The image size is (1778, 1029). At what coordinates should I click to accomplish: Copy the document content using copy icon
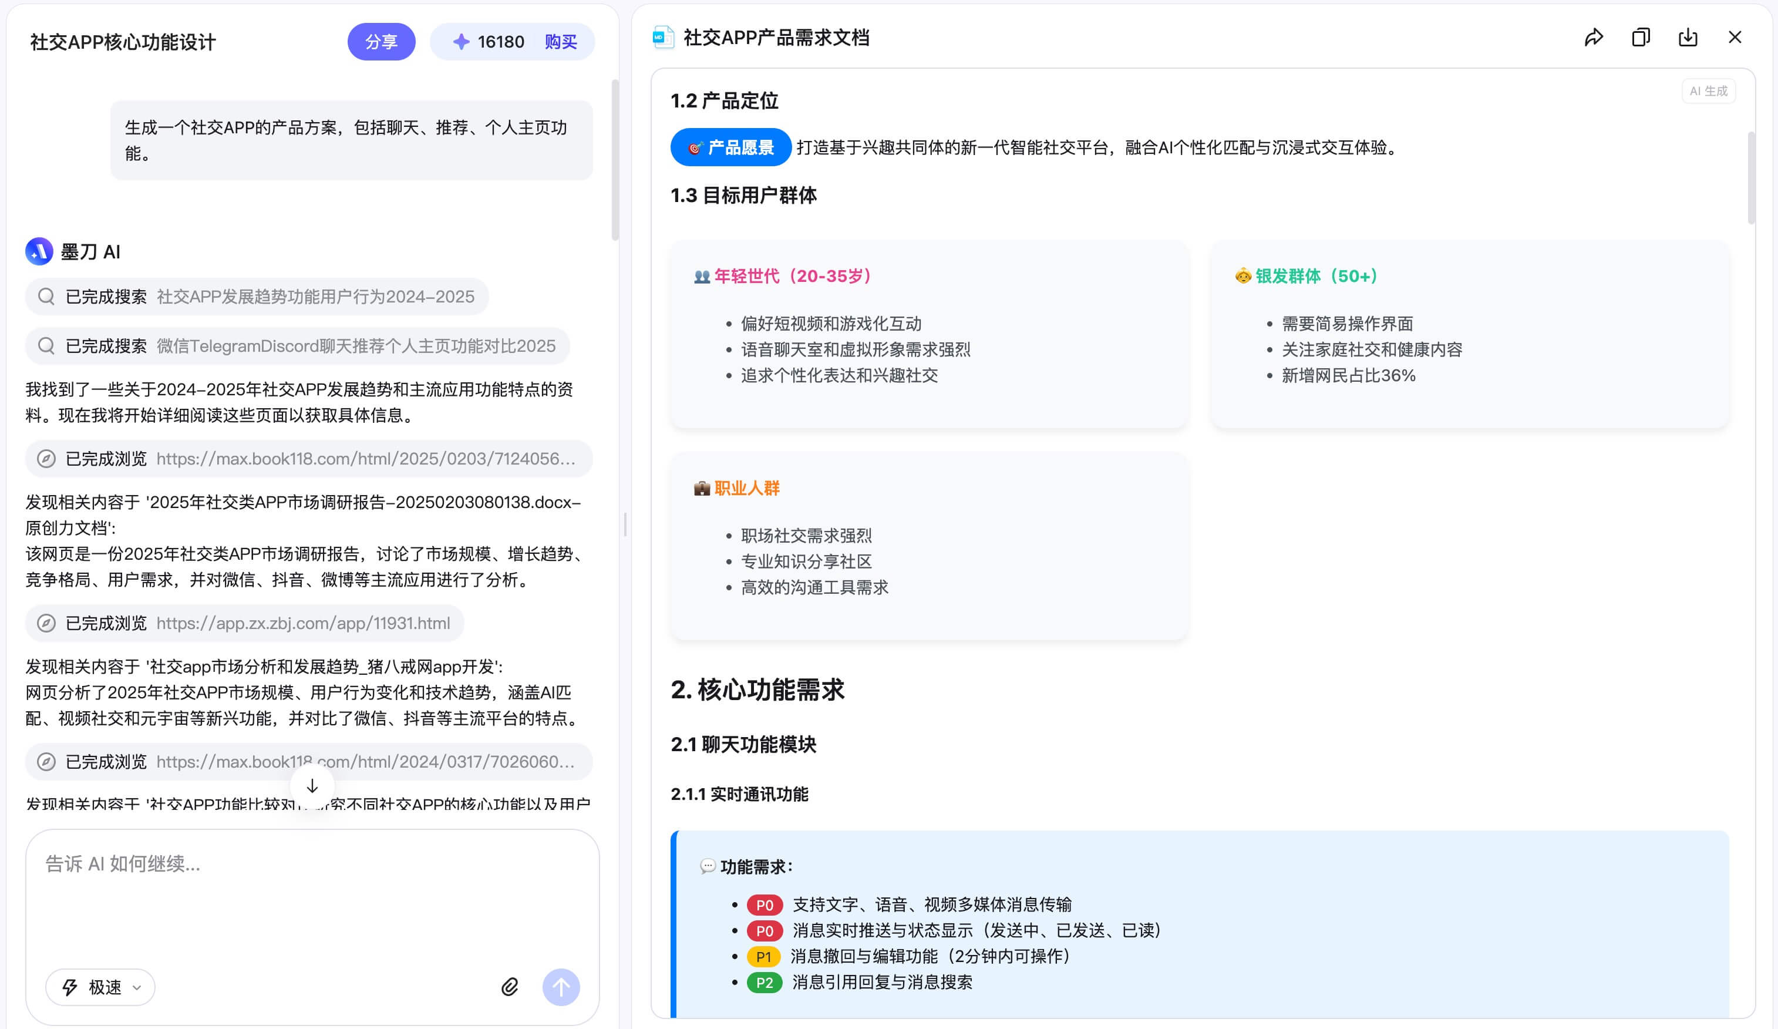pyautogui.click(x=1641, y=38)
